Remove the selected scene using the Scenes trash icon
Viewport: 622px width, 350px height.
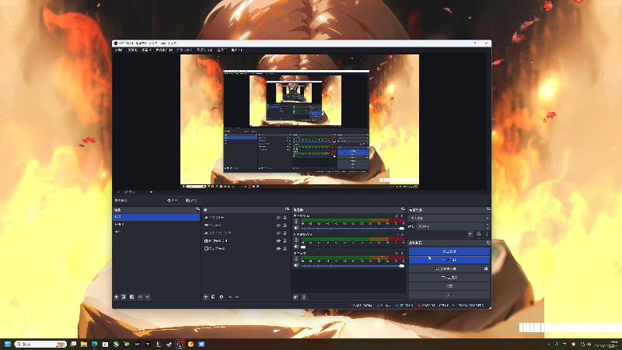pos(124,297)
